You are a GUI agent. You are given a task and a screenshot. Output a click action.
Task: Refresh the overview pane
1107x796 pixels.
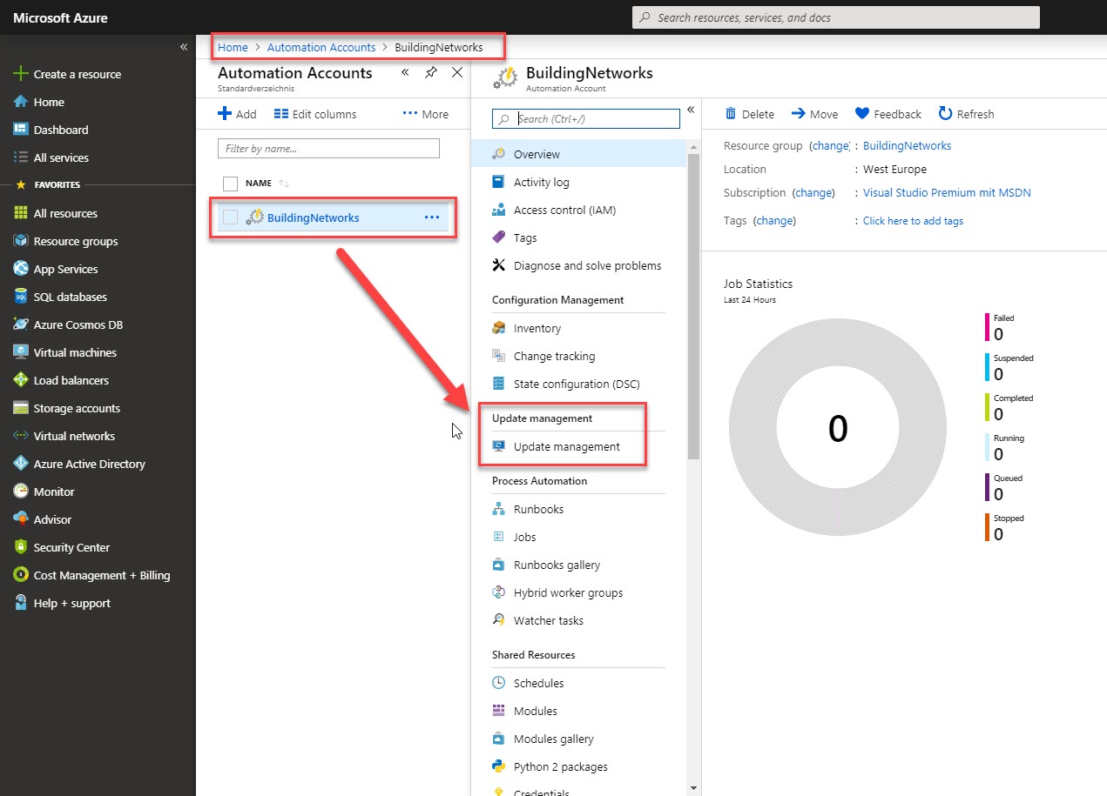click(966, 114)
